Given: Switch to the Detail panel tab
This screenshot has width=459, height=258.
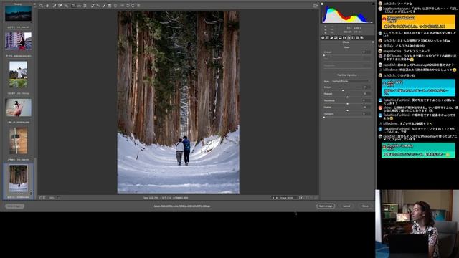Looking at the screenshot, I should 331,38.
